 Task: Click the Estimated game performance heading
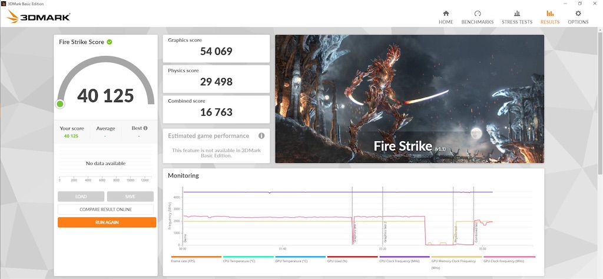(x=208, y=136)
